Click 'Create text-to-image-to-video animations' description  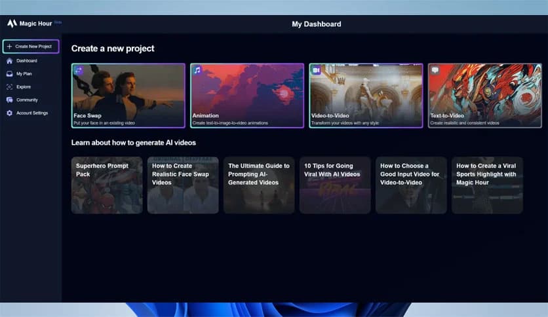click(x=230, y=123)
